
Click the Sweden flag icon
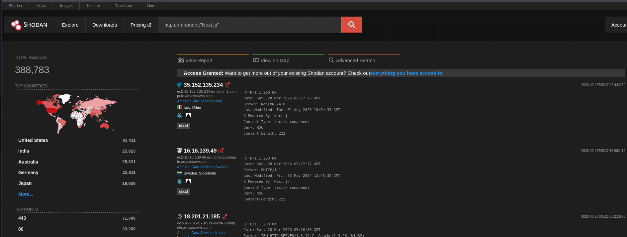(x=179, y=173)
